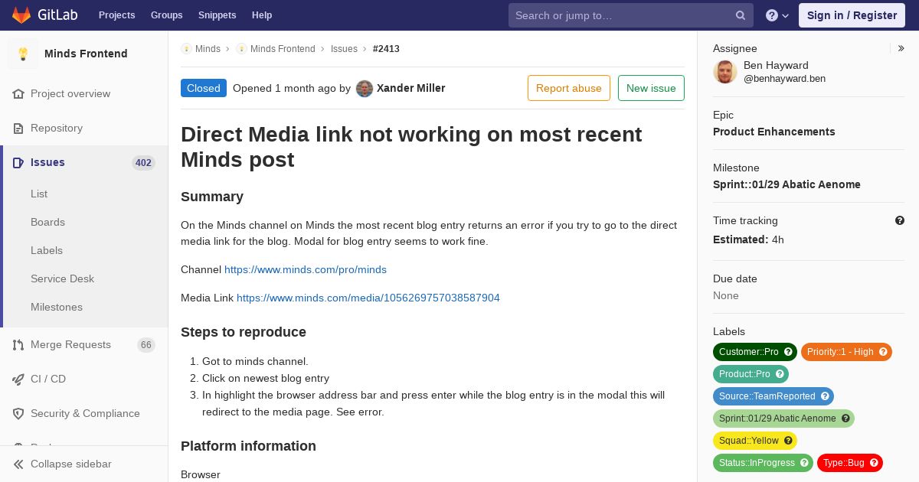Viewport: 919px width, 482px height.
Task: Open the Help top menu item
Action: click(x=262, y=15)
